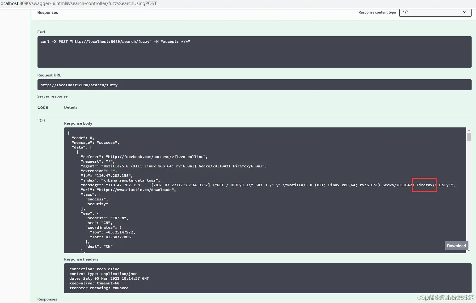Click the "dest": "CN" line
The image size is (476, 303).
pyautogui.click(x=99, y=246)
